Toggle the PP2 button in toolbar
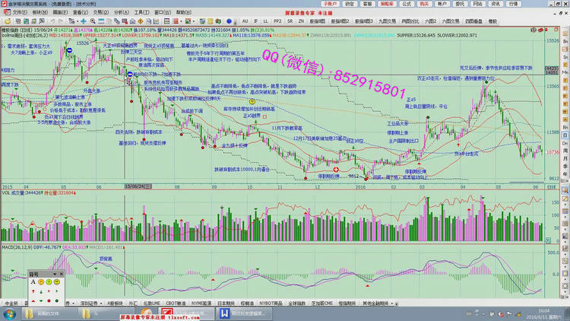Screen dimensions: 570x321 pos(278,22)
